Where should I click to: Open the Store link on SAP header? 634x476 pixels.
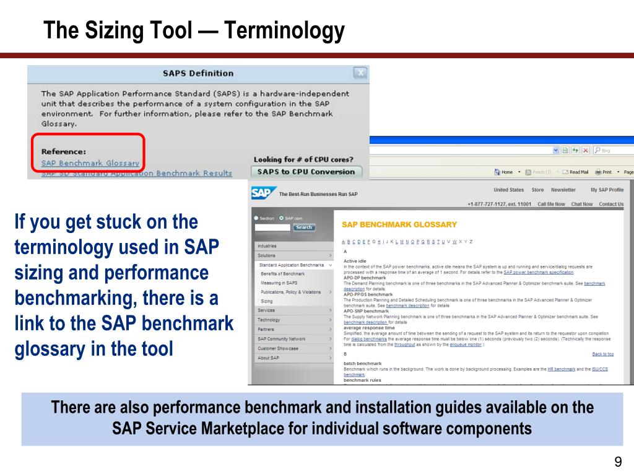click(537, 190)
